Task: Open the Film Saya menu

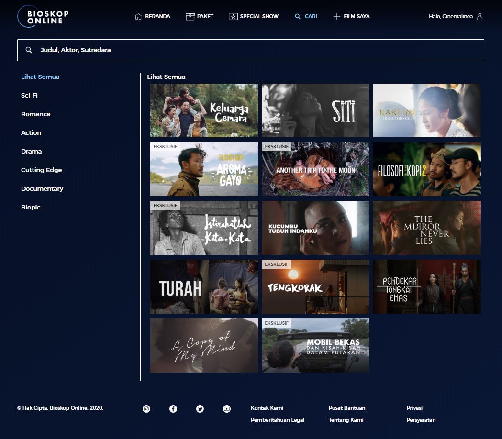Action: click(357, 16)
